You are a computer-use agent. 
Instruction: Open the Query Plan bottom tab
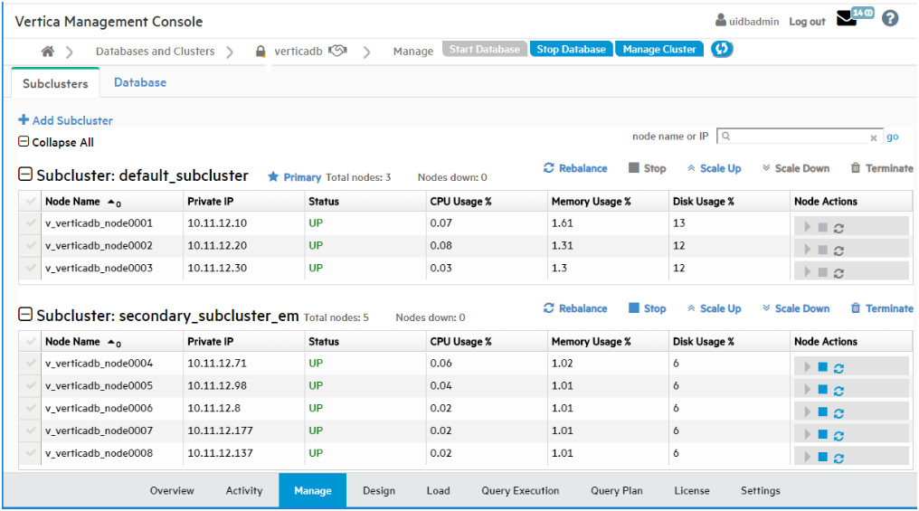pos(616,491)
